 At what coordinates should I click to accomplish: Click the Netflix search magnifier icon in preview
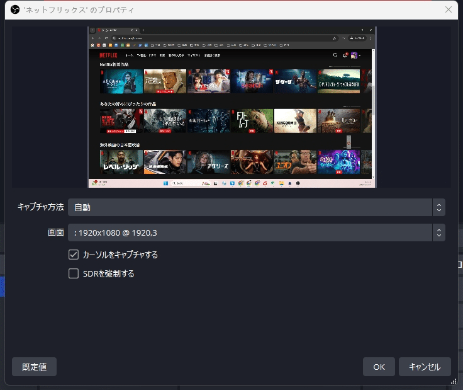pyautogui.click(x=335, y=55)
